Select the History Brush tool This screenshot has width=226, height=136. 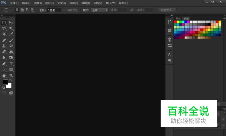pyautogui.click(x=11, y=46)
